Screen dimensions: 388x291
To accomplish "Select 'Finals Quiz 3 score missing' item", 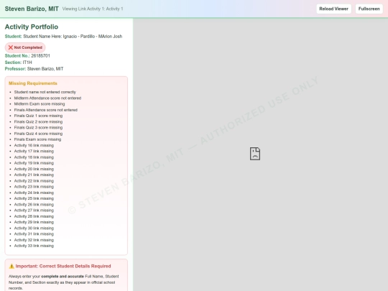I will (38, 127).
